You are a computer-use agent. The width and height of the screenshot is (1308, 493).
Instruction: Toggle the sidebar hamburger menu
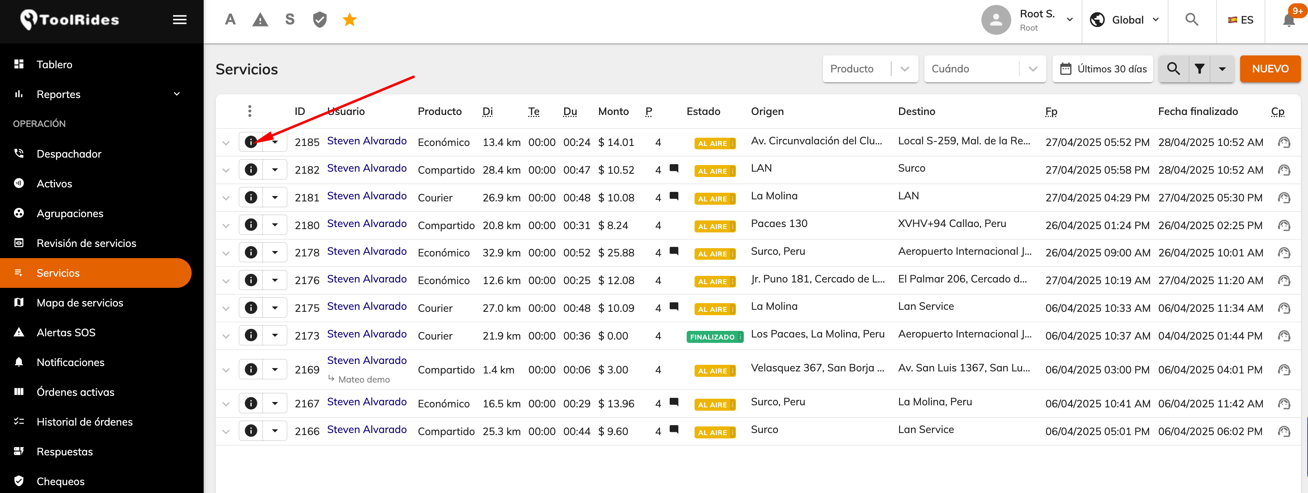(x=180, y=20)
